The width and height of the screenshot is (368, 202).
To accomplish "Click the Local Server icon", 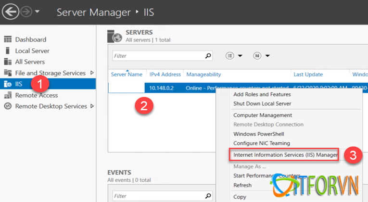I will pyautogui.click(x=7, y=50).
